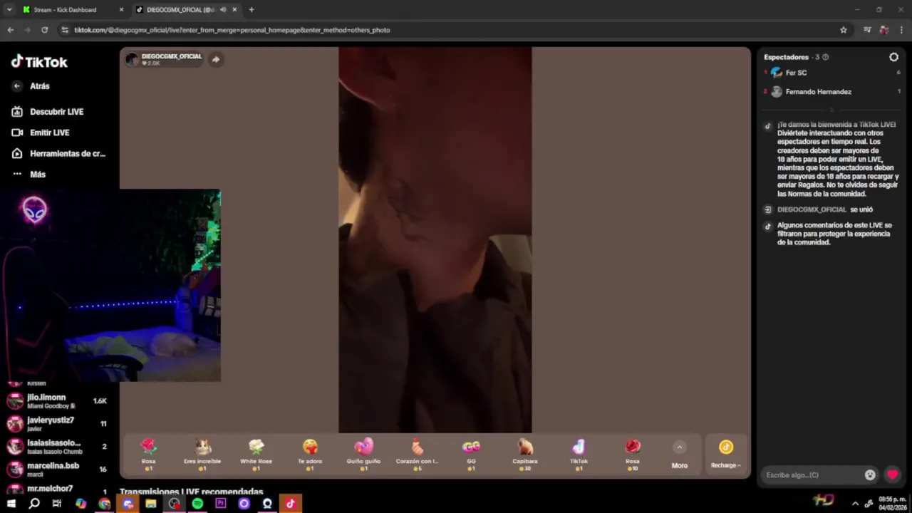Click the share arrow next to DIEGOCGMX_OFICIAL
912x513 pixels.
pos(216,59)
